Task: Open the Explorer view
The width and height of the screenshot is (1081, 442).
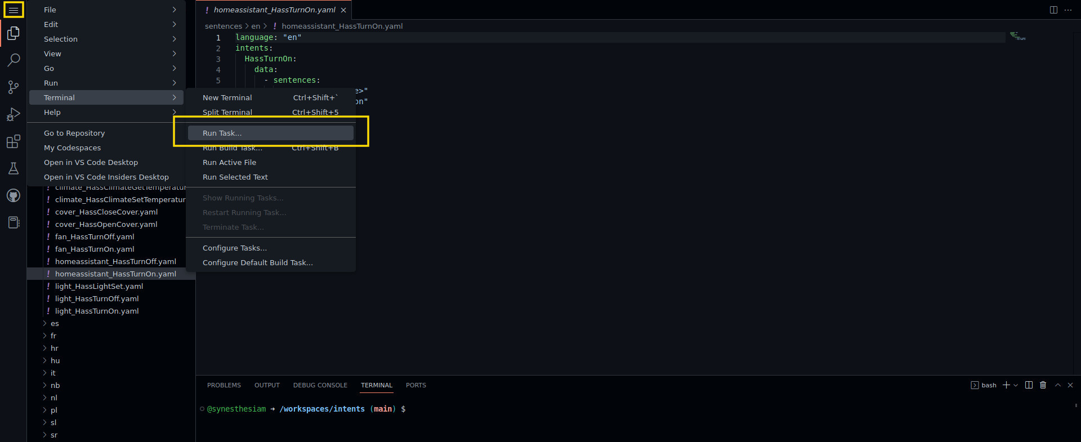Action: click(x=14, y=33)
